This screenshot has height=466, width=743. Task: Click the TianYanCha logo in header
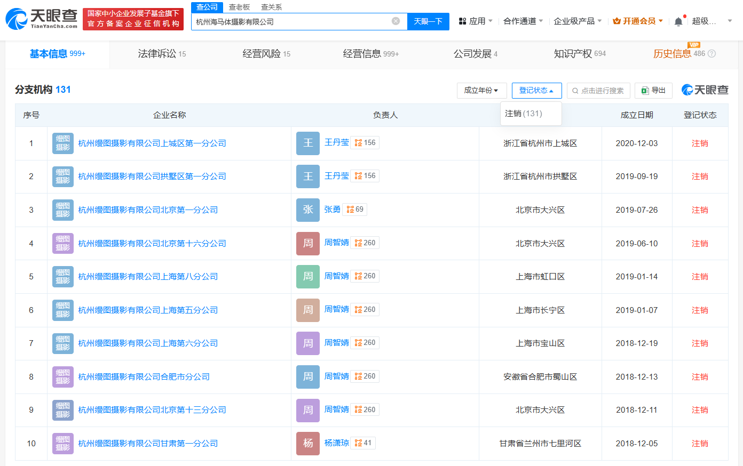pyautogui.click(x=42, y=19)
